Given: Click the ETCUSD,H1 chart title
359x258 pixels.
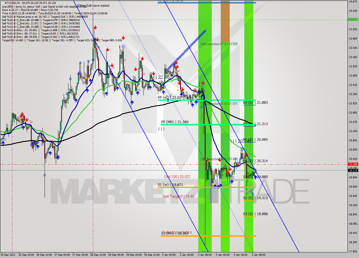Looking at the screenshot, I should coord(13,3).
